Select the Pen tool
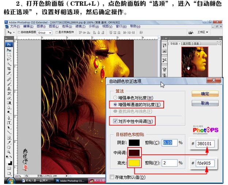Viewport: 228px width, 185px height. click(x=9, y=118)
